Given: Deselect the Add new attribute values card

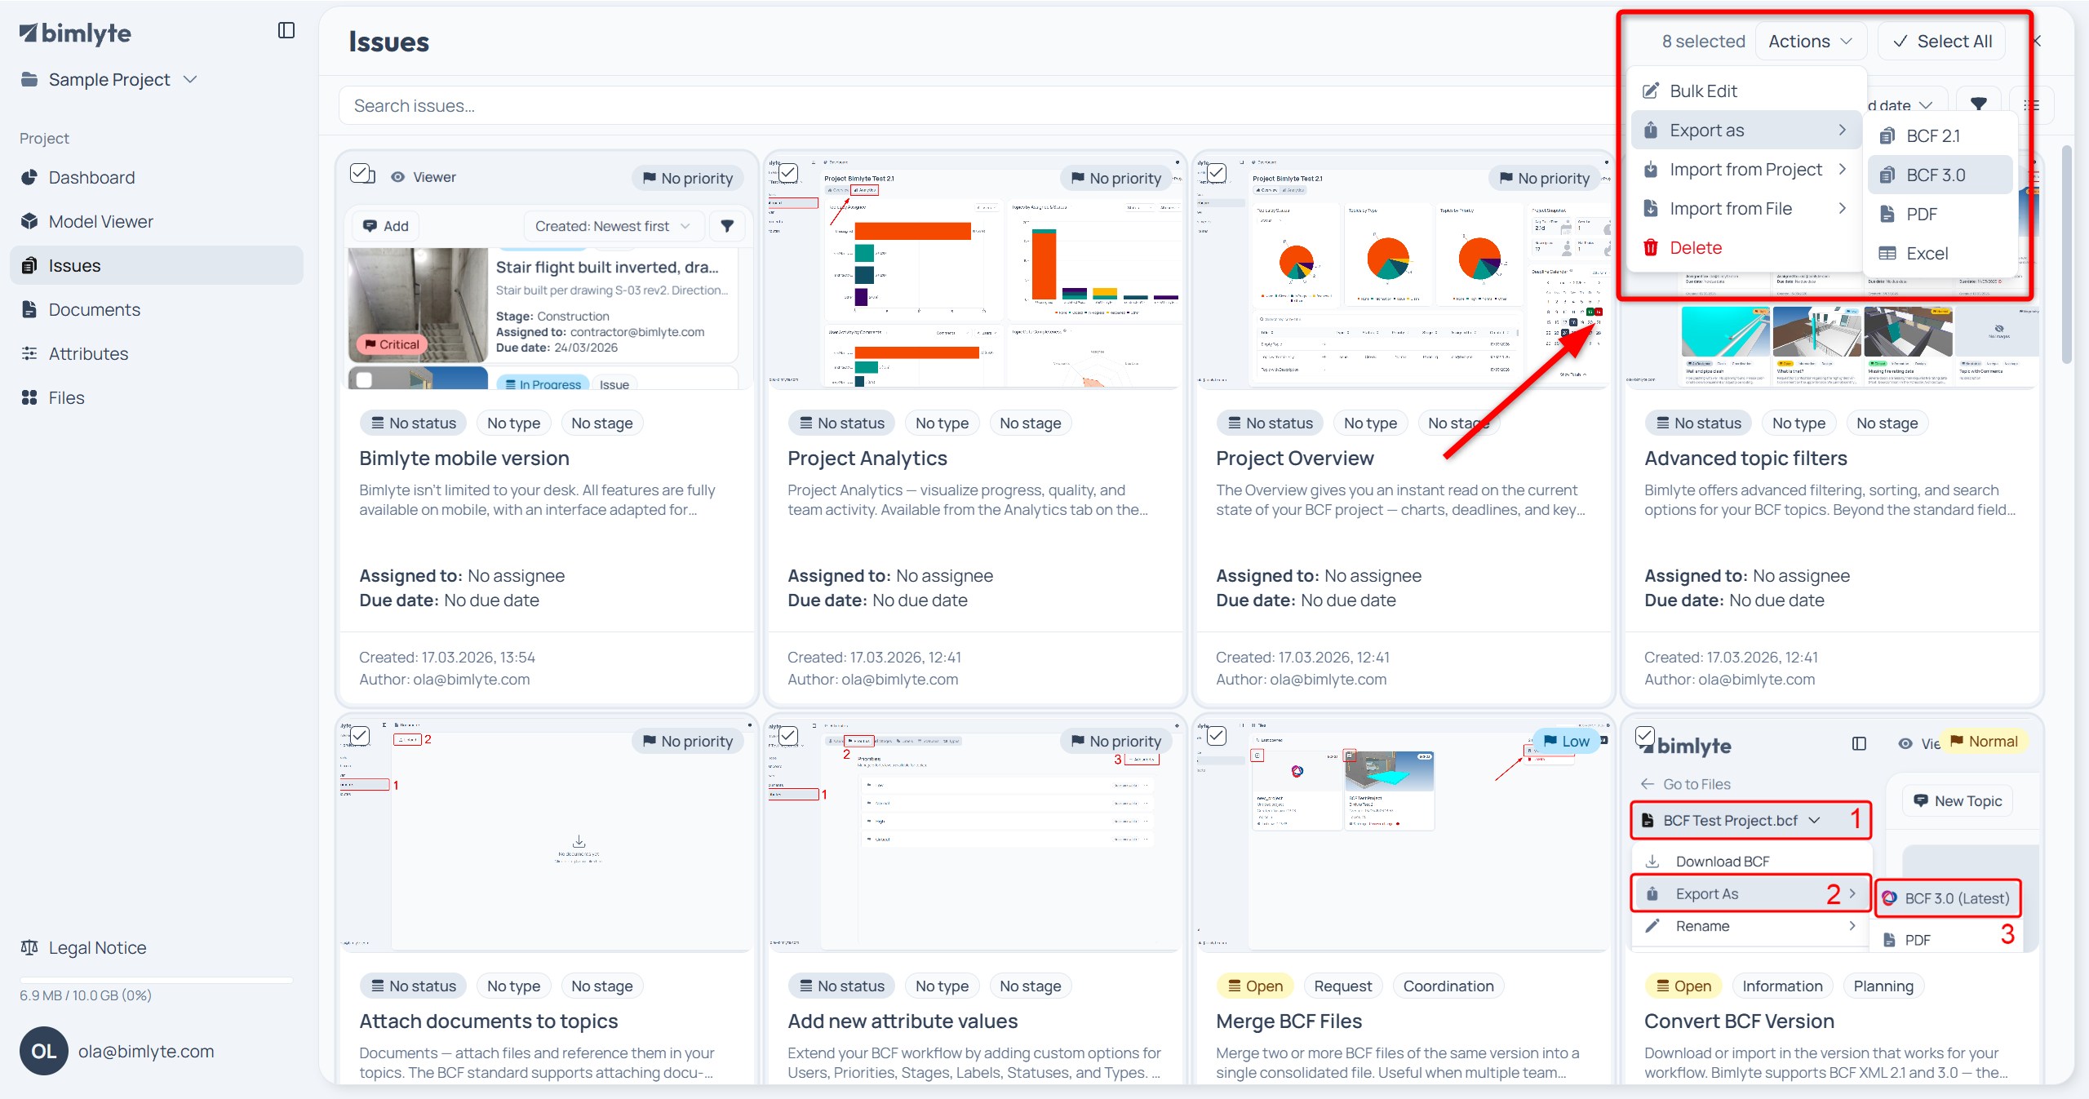Looking at the screenshot, I should pos(788,737).
